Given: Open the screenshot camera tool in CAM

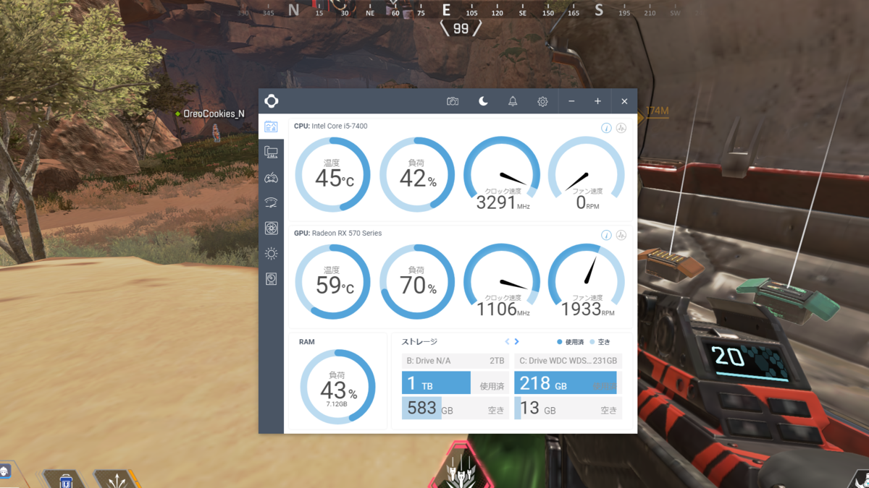Looking at the screenshot, I should click(x=453, y=101).
